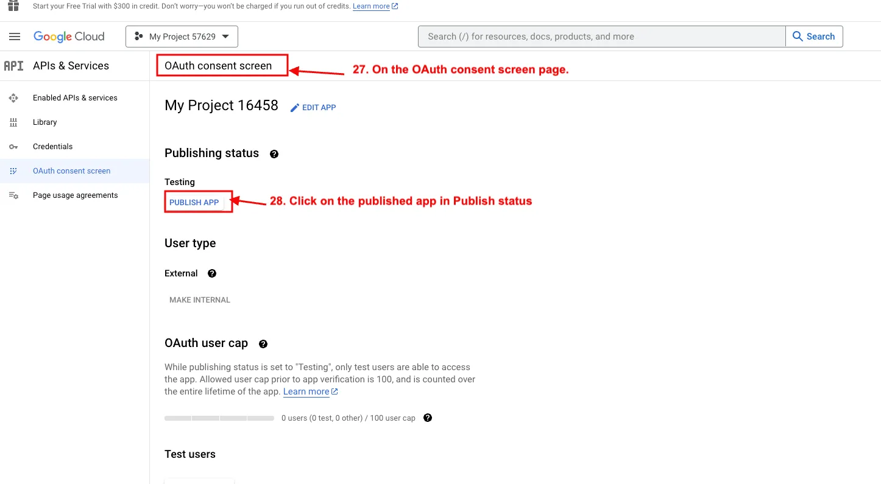Open the Credentials page
The height and width of the screenshot is (484, 881).
75,147
